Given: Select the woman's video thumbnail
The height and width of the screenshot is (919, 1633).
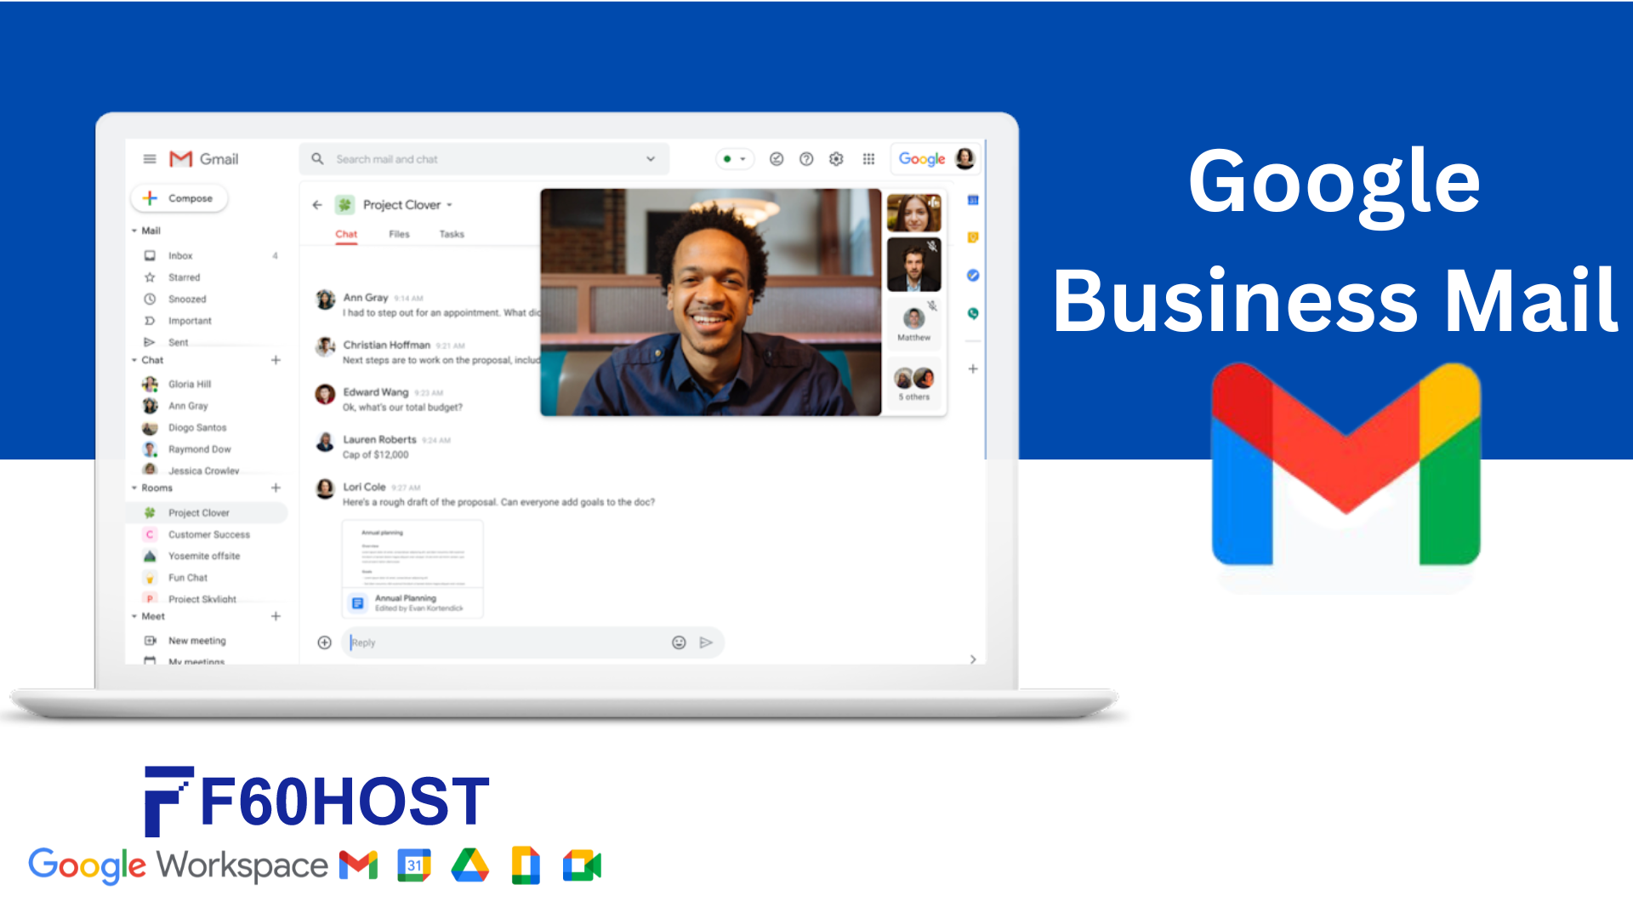Looking at the screenshot, I should pyautogui.click(x=914, y=213).
